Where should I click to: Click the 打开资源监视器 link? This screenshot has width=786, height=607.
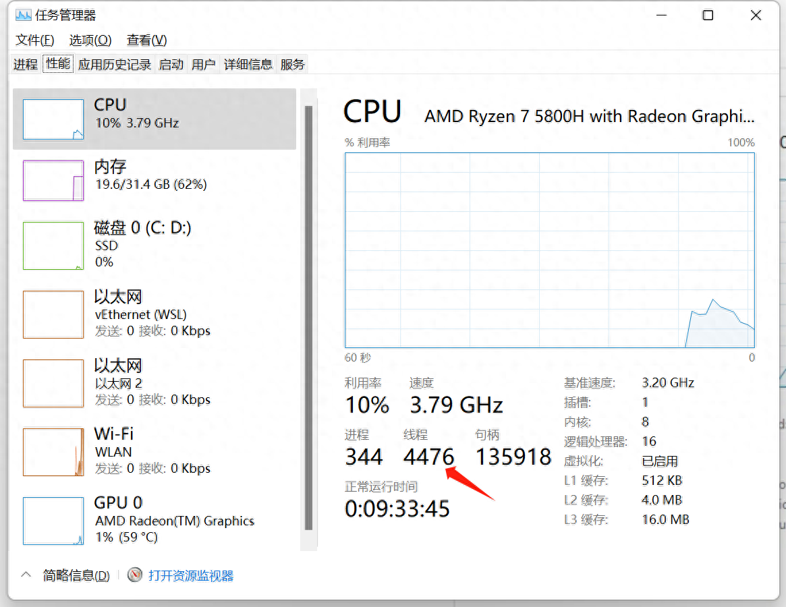[191, 575]
